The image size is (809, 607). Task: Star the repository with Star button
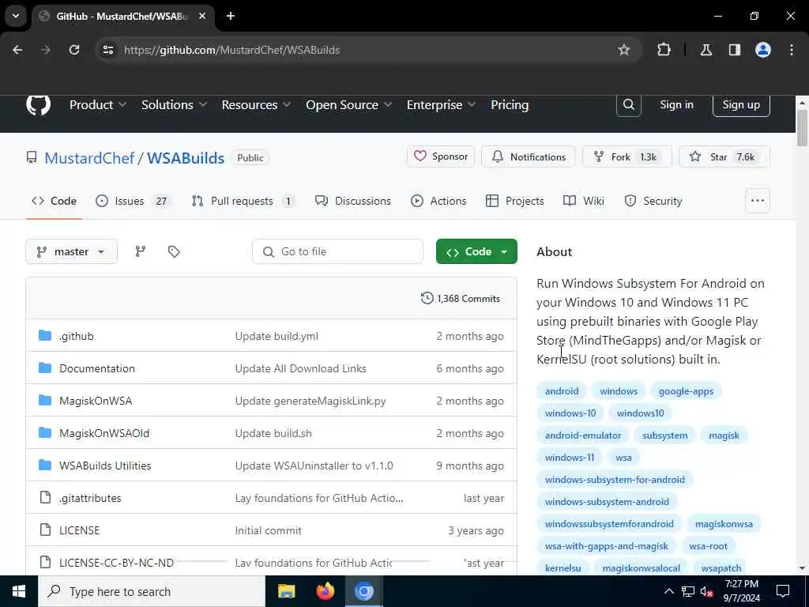click(x=724, y=156)
